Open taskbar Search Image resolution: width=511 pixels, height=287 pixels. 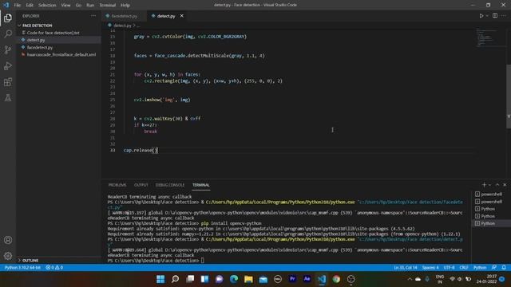[176, 279]
